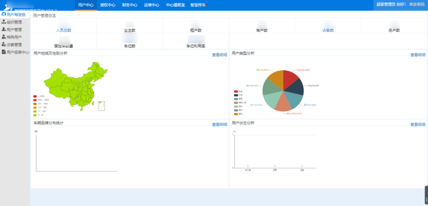Click the 特殊用户 icon in sidebar
Image resolution: width=428 pixels, height=206 pixels.
pos(4,37)
